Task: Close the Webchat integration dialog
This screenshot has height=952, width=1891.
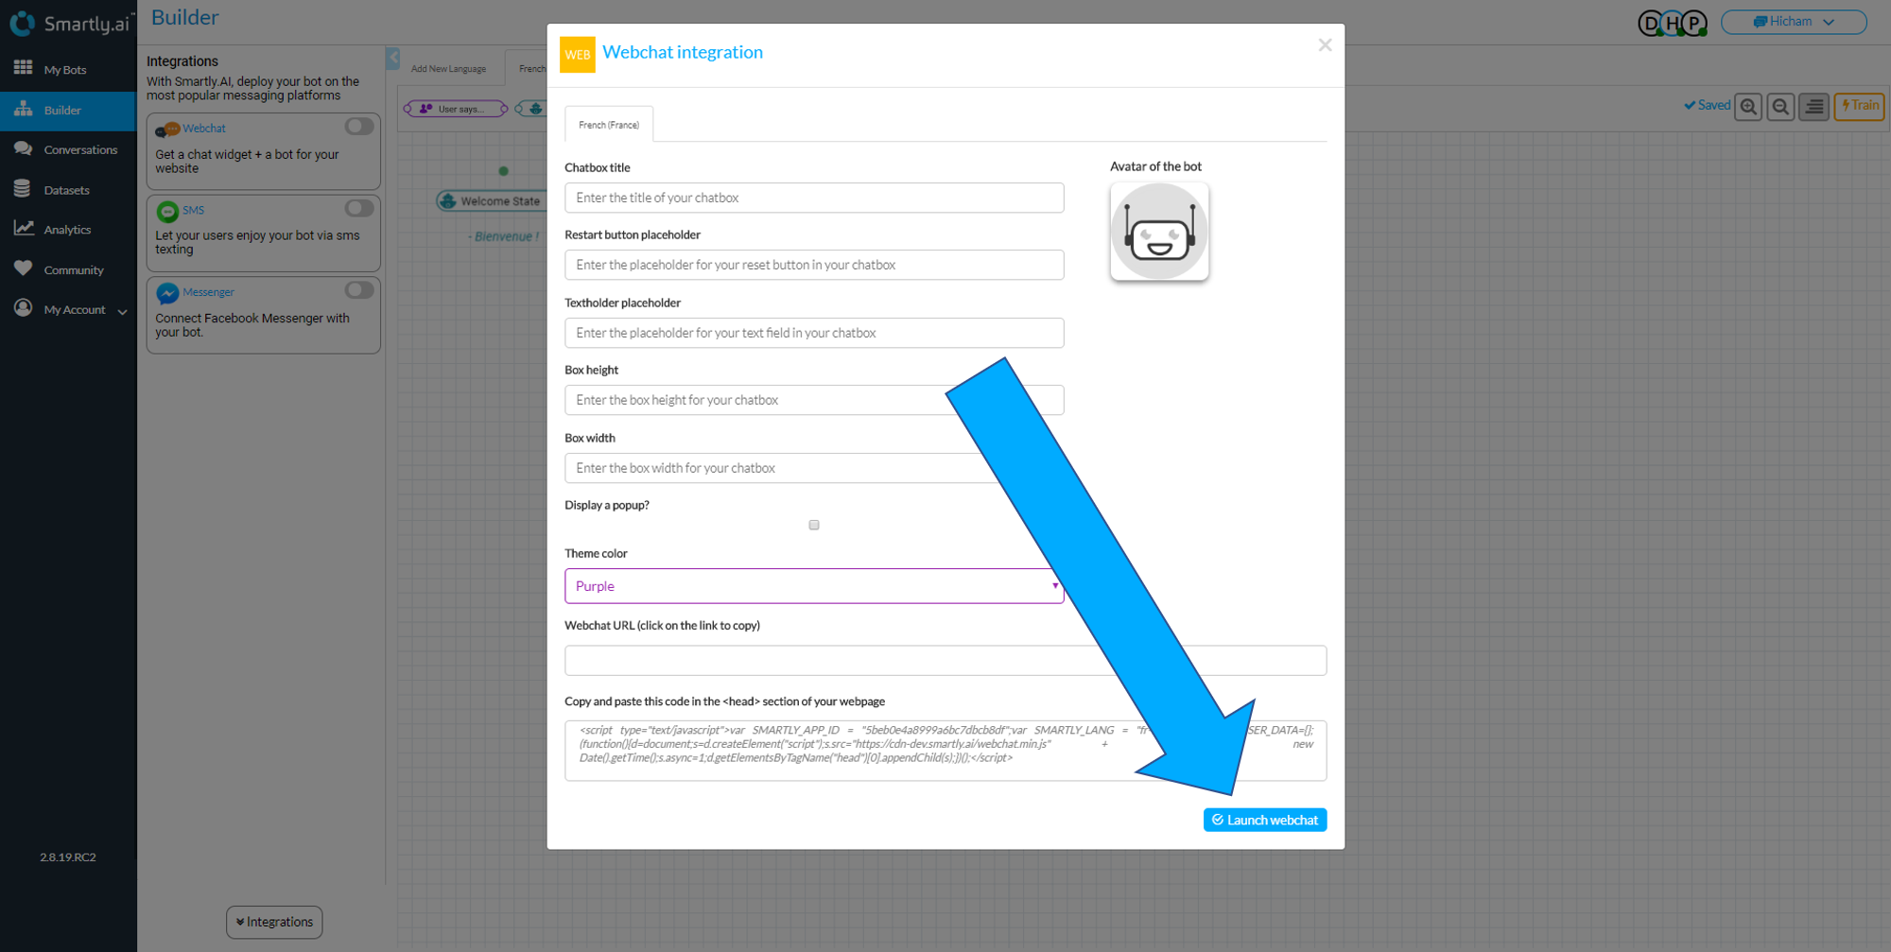Action: 1325,45
